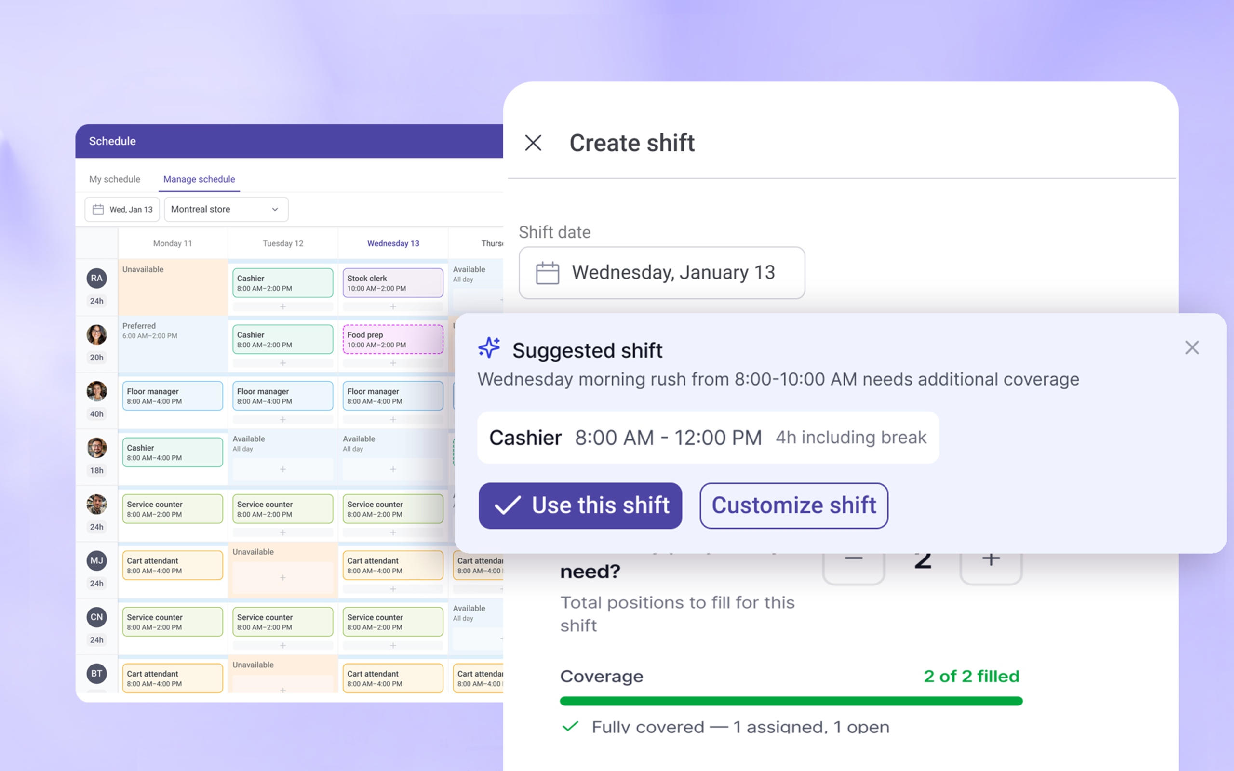The width and height of the screenshot is (1234, 771).
Task: Add shift in Tuesday Available All day cell
Action: (282, 469)
